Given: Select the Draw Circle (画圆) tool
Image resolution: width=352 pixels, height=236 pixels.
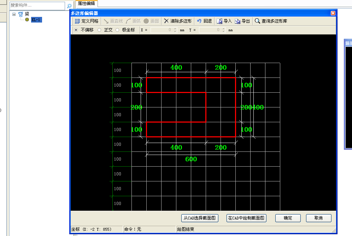Looking at the screenshot, I should click(x=151, y=21).
